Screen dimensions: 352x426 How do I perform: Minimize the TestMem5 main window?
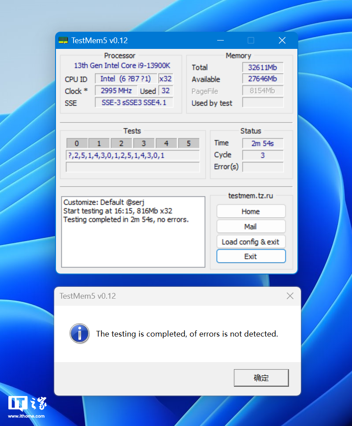[219, 41]
